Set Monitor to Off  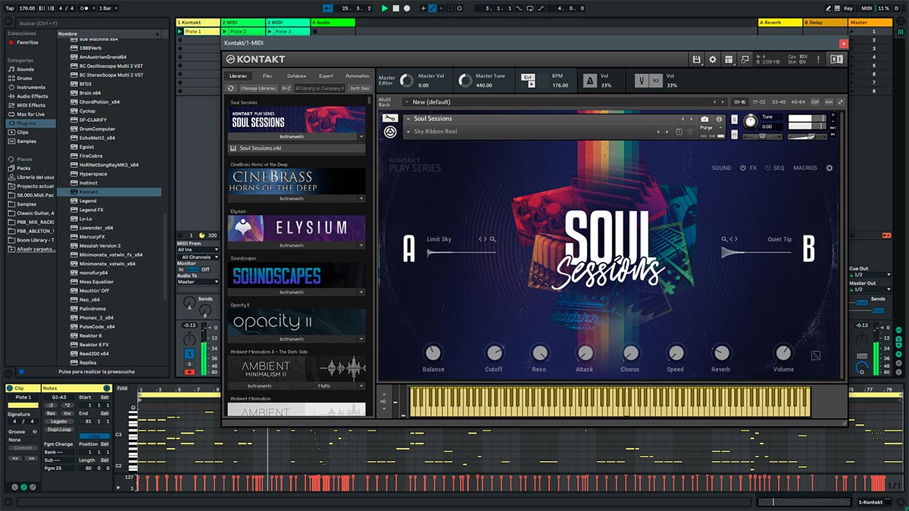click(x=205, y=270)
